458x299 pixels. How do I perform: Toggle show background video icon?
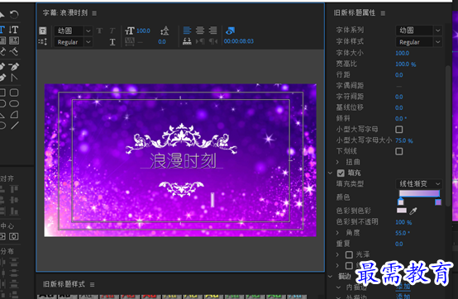pyautogui.click(x=230, y=31)
